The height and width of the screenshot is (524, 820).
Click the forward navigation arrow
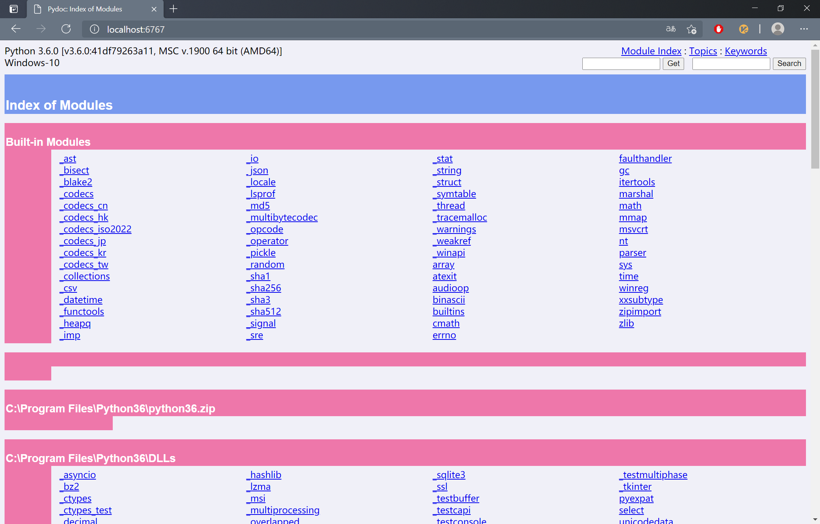point(41,29)
